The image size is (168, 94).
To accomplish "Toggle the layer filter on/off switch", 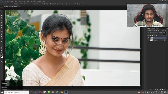I will (167, 30).
